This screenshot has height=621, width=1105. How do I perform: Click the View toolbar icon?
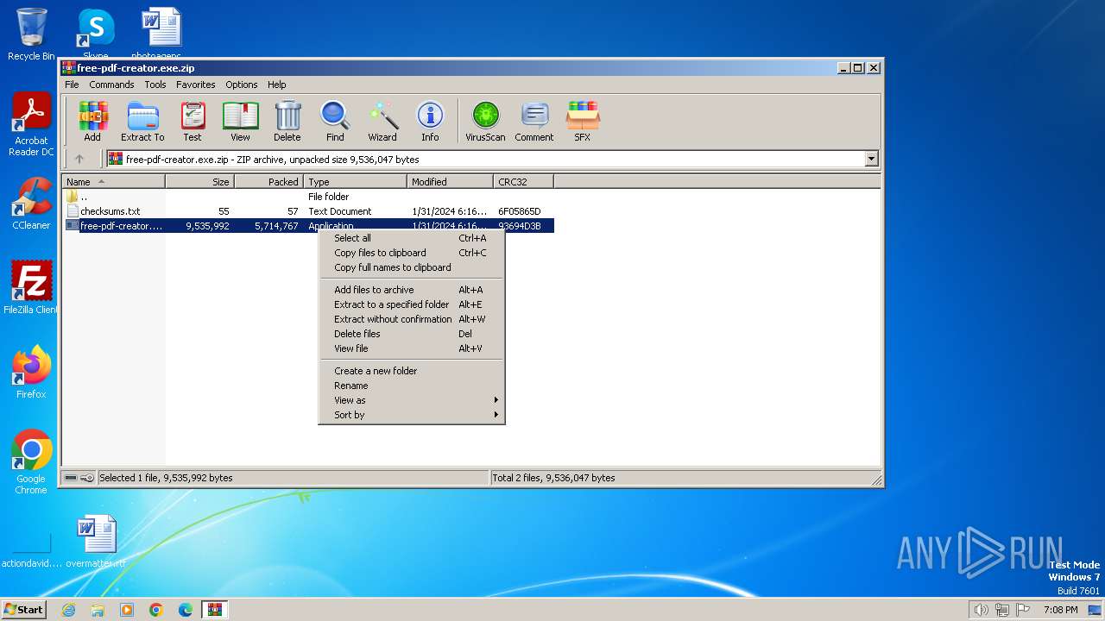click(x=240, y=121)
